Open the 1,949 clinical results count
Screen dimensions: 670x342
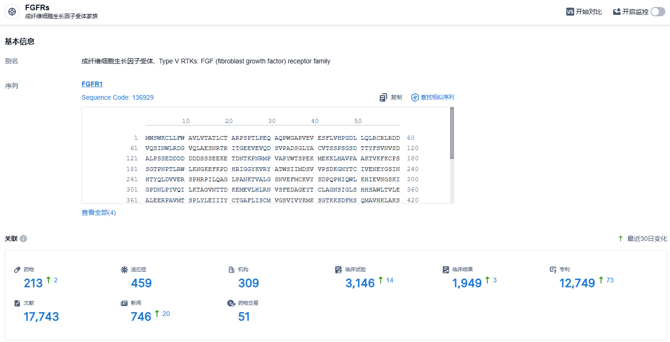tap(466, 283)
